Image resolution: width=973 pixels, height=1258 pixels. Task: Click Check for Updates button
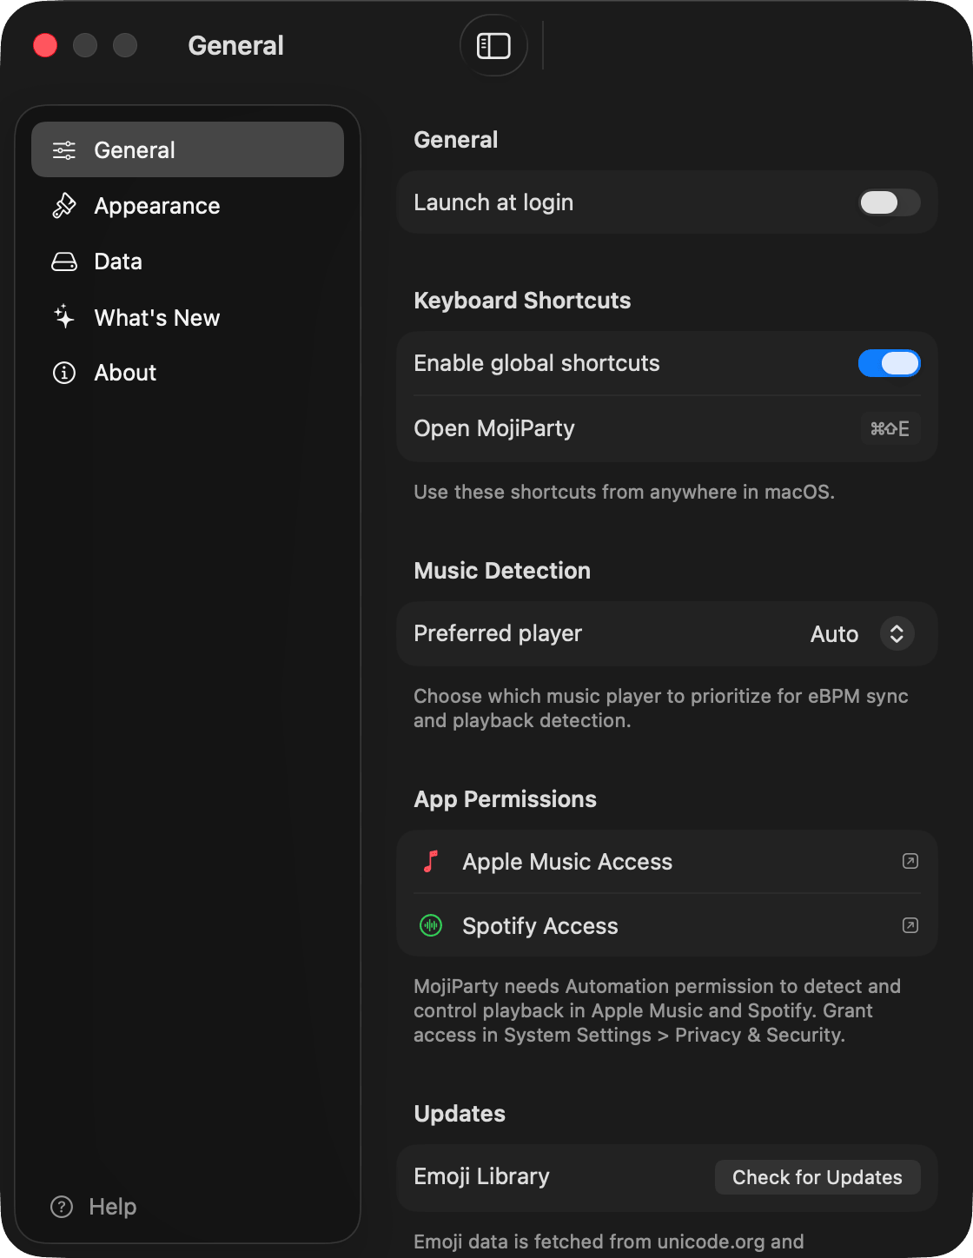coord(817,1177)
